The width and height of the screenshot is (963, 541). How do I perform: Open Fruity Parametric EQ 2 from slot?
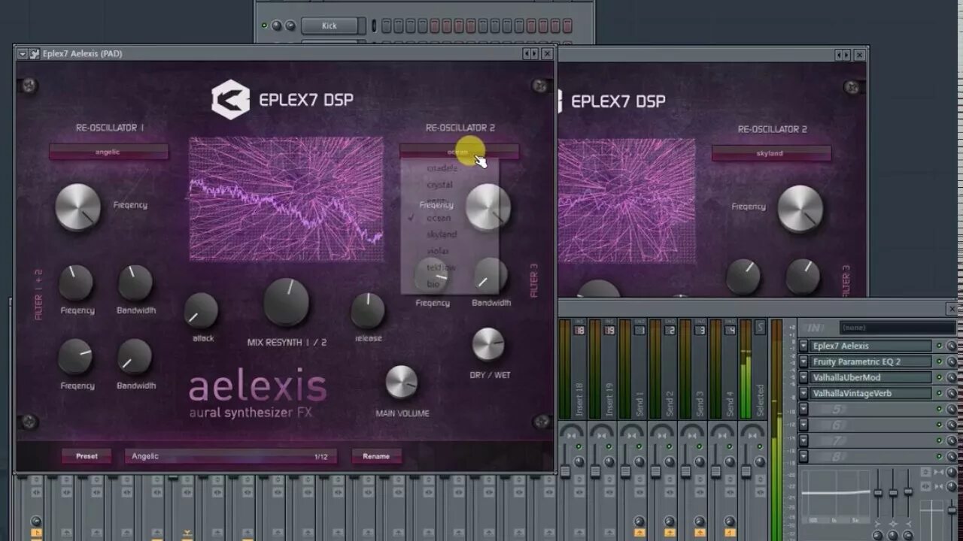tap(870, 362)
